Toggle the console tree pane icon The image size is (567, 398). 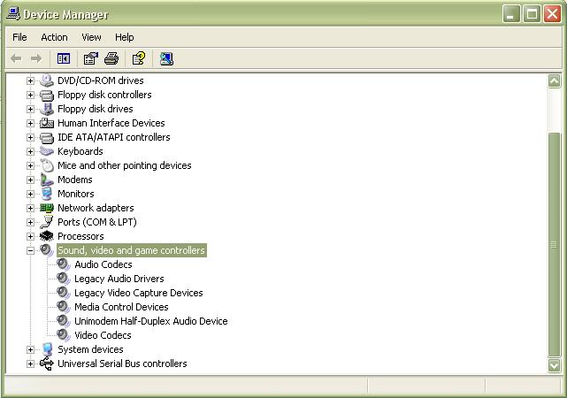click(64, 58)
